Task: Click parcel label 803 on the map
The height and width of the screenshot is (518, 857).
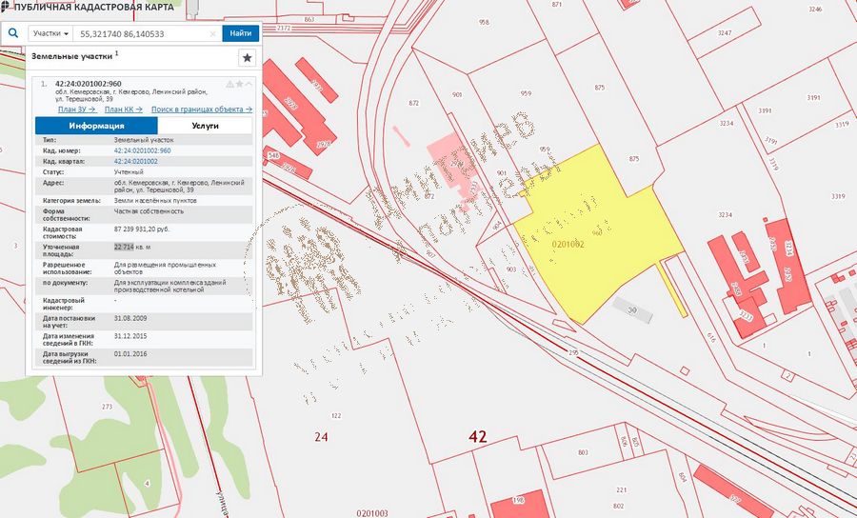Action: [583, 452]
